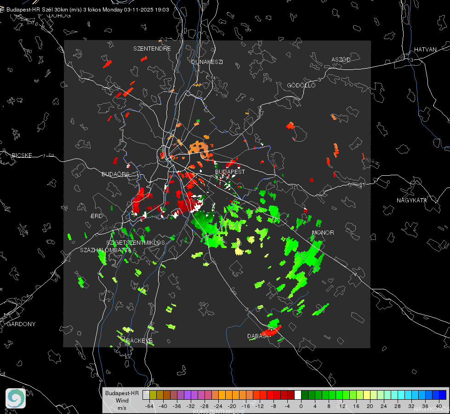Pick the dark blue swatch at the legend's right end
Viewport: 450px width, 414px height.
(443, 395)
